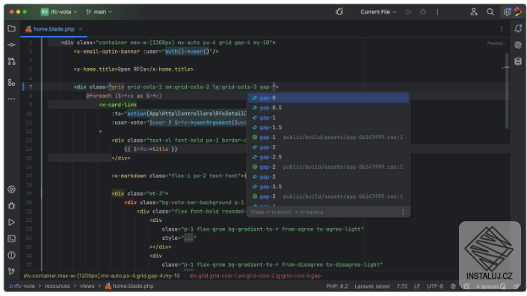Click line number 7 in gutter
The height and width of the screenshot is (296, 527).
coord(31,87)
